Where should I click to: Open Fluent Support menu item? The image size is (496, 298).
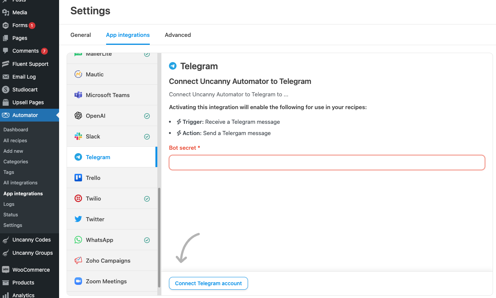pyautogui.click(x=29, y=64)
